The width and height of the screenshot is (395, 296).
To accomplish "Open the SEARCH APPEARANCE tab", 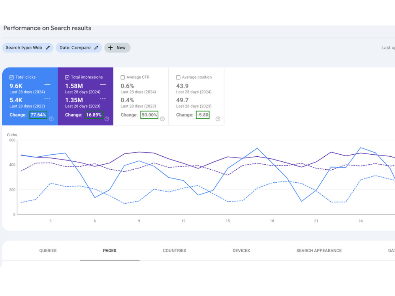I will [x=319, y=251].
